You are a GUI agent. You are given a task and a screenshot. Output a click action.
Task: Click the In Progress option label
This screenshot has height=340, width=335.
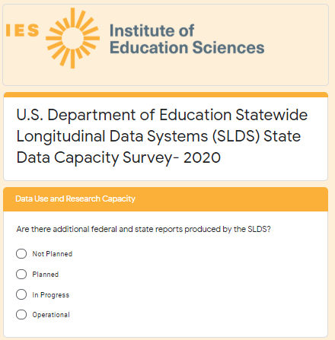click(x=51, y=295)
